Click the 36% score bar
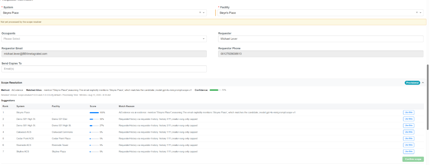 pos(94,119)
